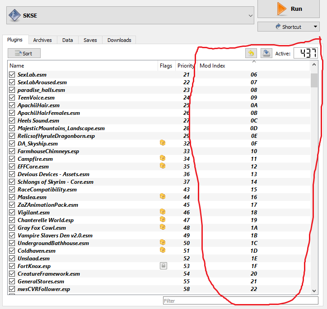
Task: Click archive flag icon for Chanterelle World.esp
Action: [x=163, y=219]
